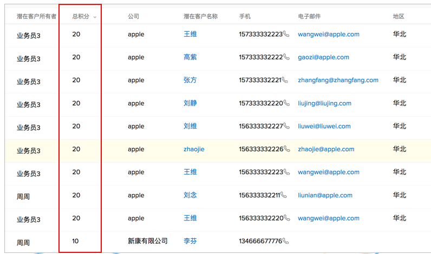Select the owner 周周 in the 李芬 row
This screenshot has height=254, width=431.
(x=23, y=243)
